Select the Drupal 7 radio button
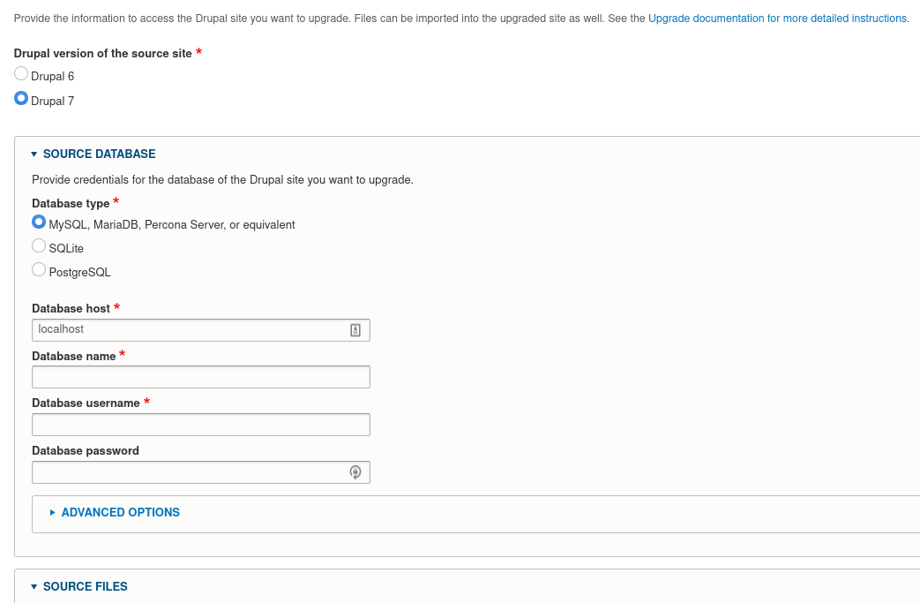The height and width of the screenshot is (603, 920). coord(21,98)
